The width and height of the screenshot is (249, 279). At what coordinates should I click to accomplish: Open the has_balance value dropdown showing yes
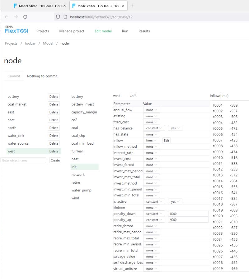click(x=175, y=128)
